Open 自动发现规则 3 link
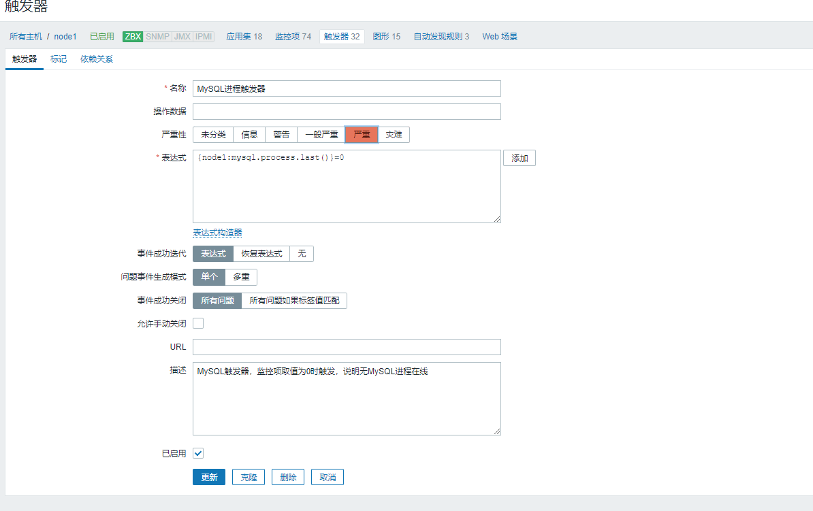This screenshot has height=511, width=813. (x=441, y=36)
